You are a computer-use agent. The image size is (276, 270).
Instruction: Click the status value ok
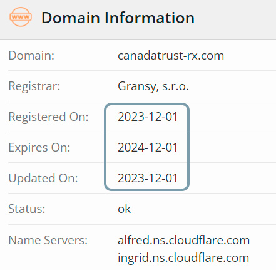tap(124, 209)
